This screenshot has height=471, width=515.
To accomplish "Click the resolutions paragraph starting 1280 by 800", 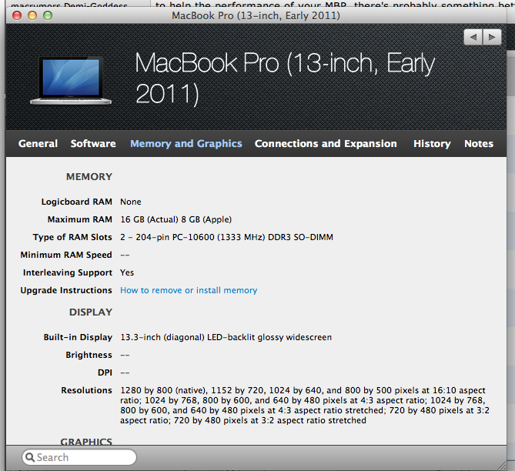I will point(305,406).
